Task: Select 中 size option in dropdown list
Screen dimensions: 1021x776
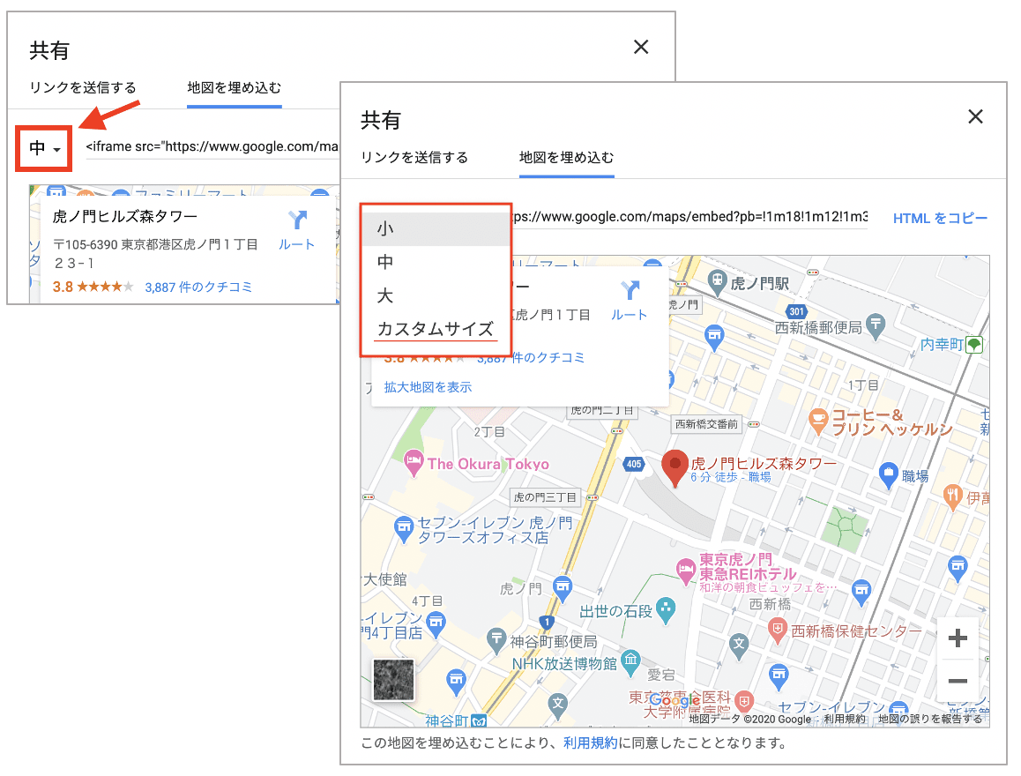Action: click(435, 262)
